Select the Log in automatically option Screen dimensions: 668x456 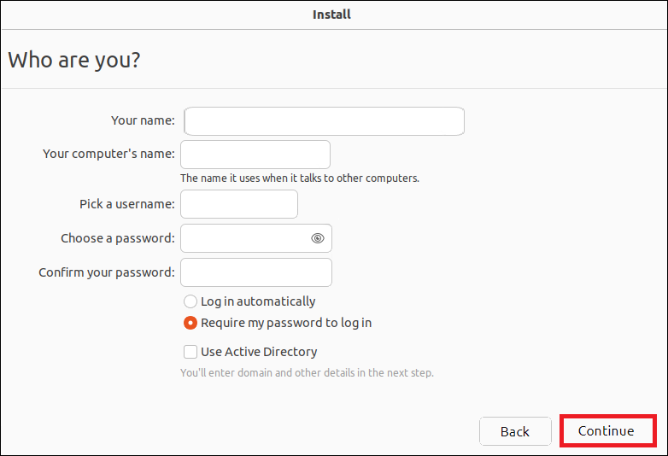(190, 301)
